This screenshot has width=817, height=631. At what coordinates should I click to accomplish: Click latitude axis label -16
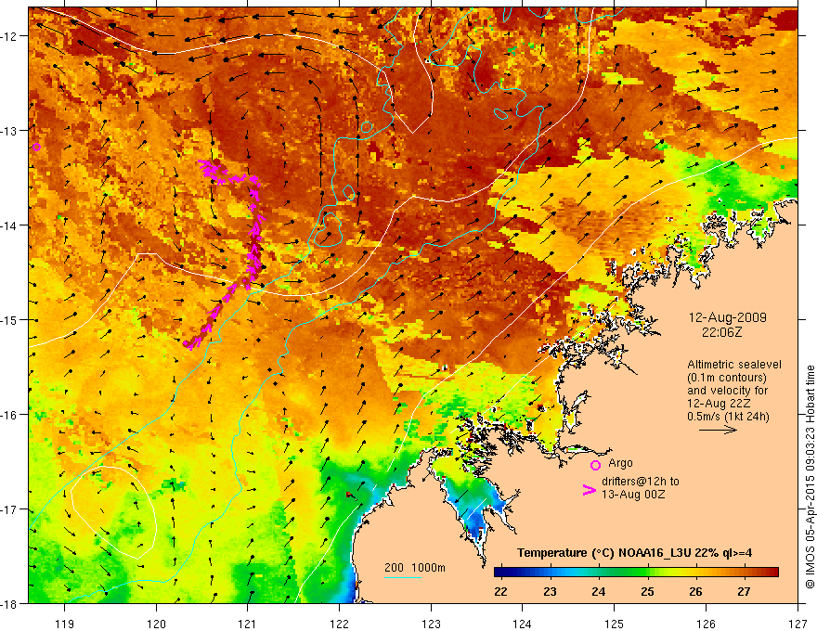tap(8, 415)
